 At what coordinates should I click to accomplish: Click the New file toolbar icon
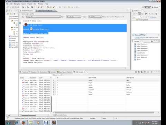pos(8,7)
